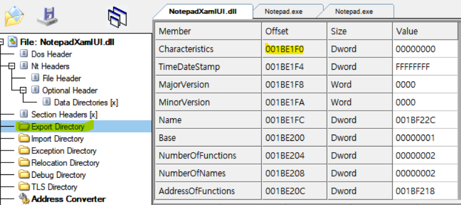Switch to the NotepadXamlUI.dll tab

(203, 11)
